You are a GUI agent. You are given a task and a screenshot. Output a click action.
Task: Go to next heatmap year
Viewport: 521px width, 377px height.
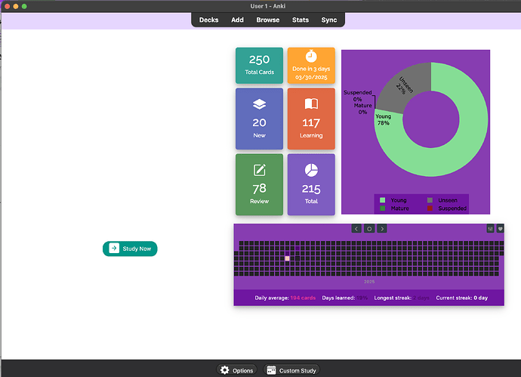(x=382, y=229)
